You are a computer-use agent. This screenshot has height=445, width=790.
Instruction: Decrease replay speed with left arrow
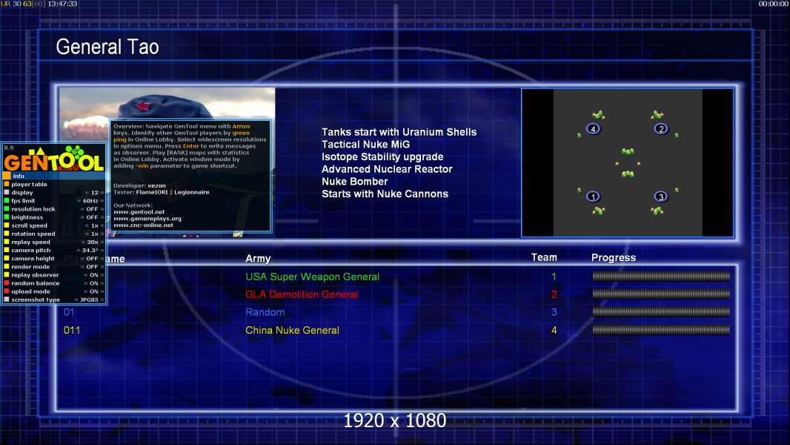click(83, 242)
